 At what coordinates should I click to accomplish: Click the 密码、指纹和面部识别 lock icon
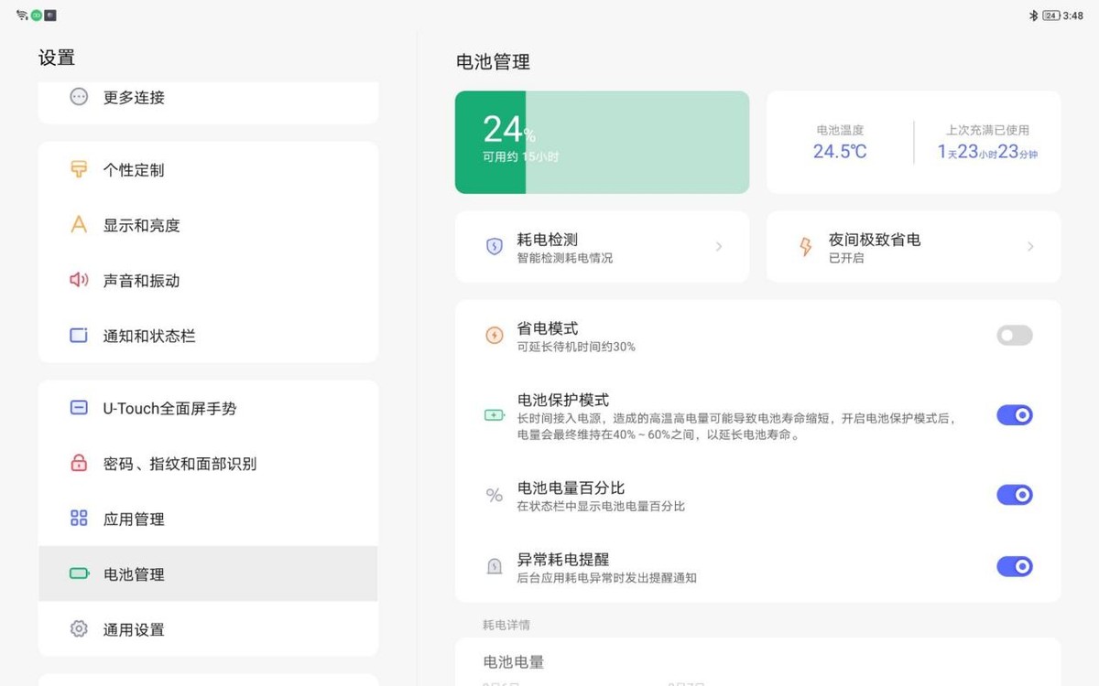point(80,464)
